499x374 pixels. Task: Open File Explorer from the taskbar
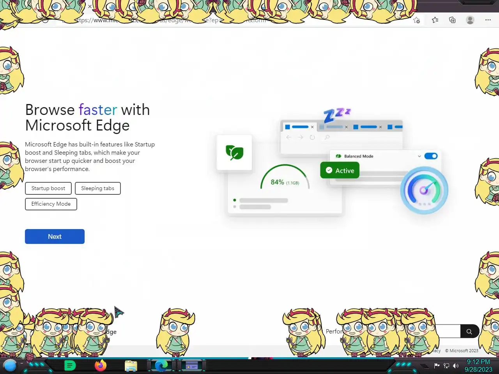pyautogui.click(x=131, y=365)
